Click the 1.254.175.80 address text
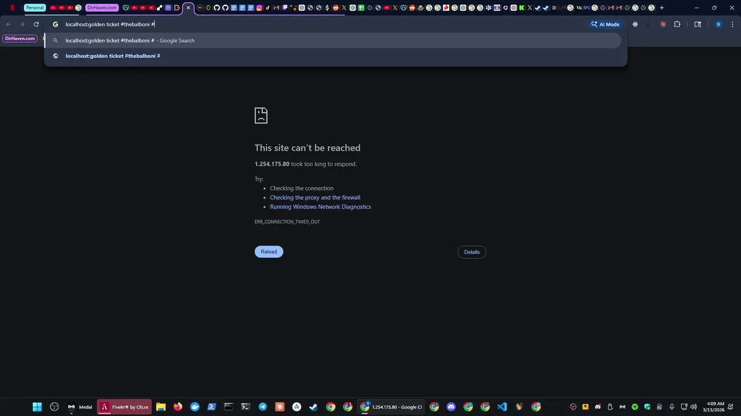741x416 pixels. coord(272,164)
